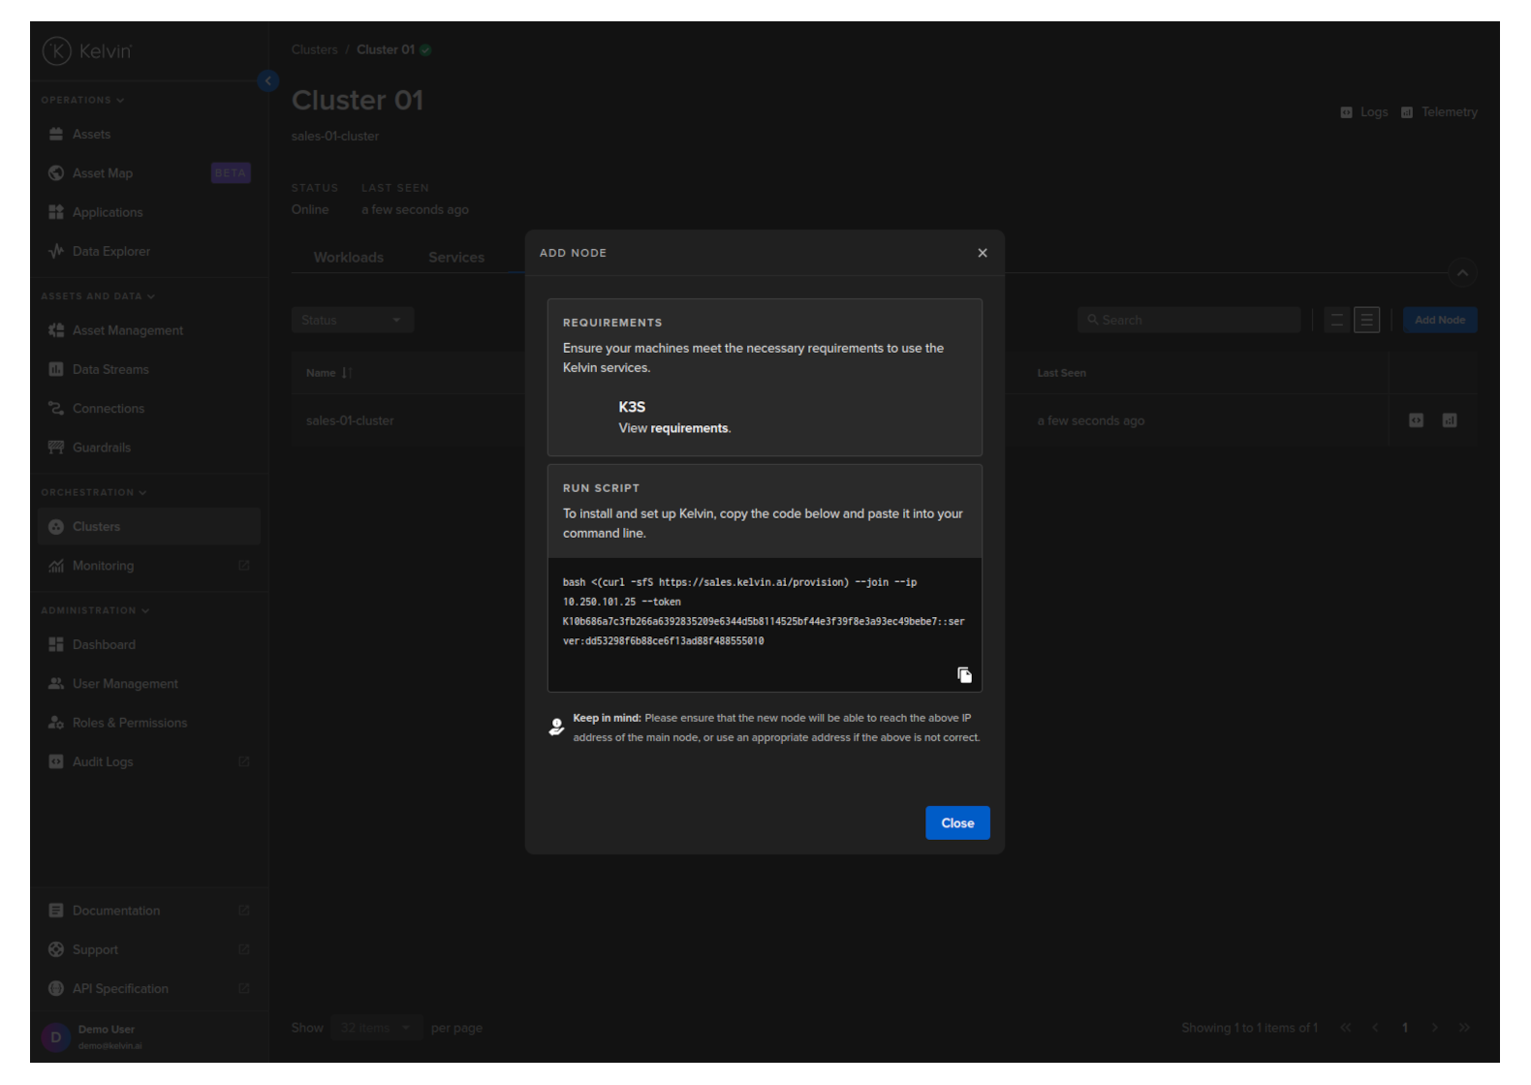Expand the Status filter dropdown
1531x1085 pixels.
(352, 320)
